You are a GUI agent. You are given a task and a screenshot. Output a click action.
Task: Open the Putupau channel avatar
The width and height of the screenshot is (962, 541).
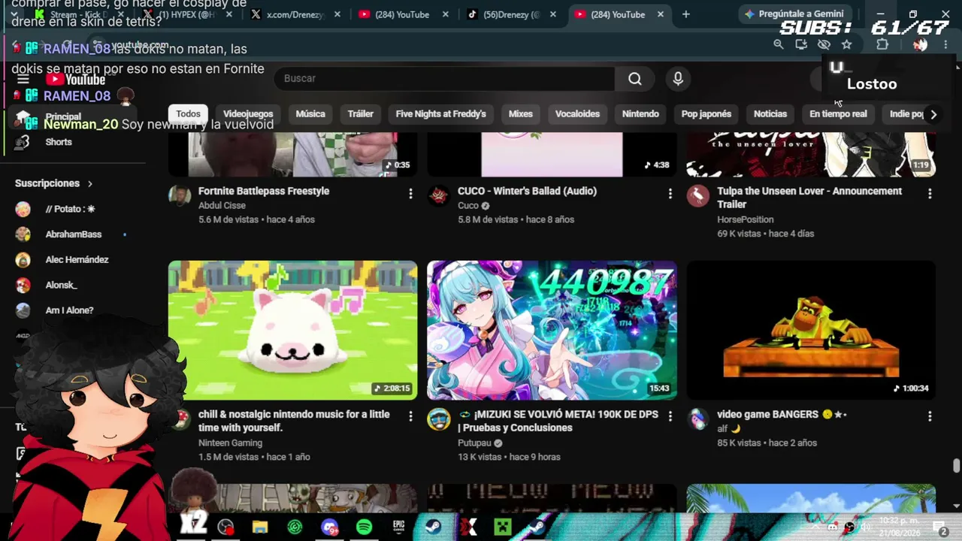point(439,419)
